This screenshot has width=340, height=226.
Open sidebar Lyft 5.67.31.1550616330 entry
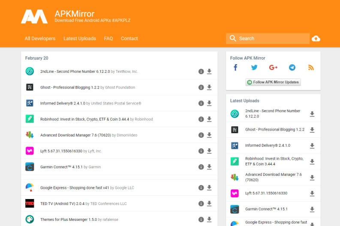266,193
